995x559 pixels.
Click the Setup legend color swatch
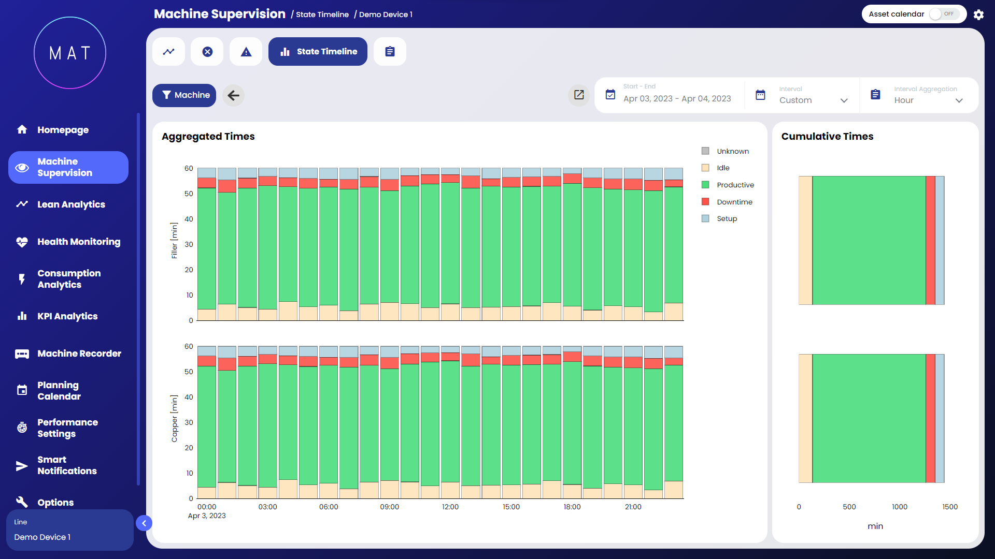tap(705, 218)
